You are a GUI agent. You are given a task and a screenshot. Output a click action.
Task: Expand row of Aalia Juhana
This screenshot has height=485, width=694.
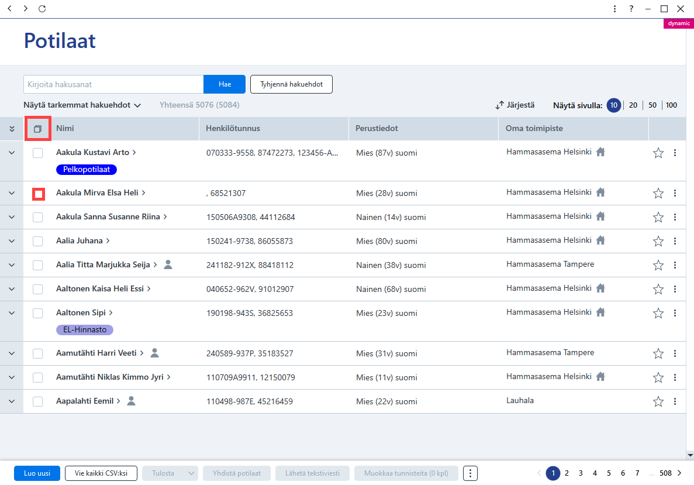pyautogui.click(x=12, y=241)
